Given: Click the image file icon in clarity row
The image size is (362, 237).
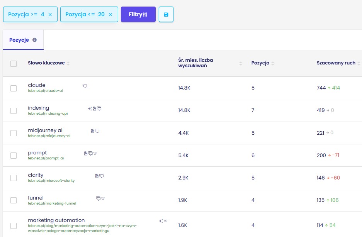Looking at the screenshot, I should click(97, 176).
